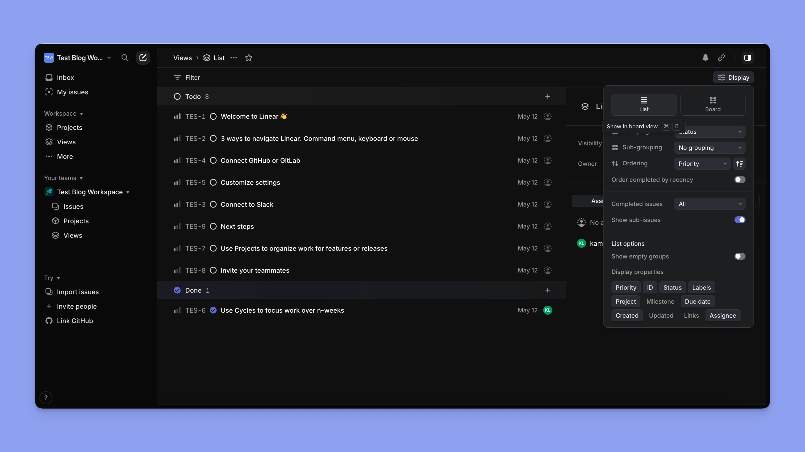Star the List view as a favorite
The height and width of the screenshot is (452, 805).
point(248,58)
